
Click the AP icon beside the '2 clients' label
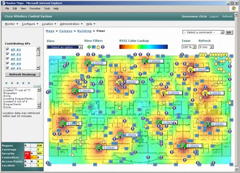[x=190, y=70]
